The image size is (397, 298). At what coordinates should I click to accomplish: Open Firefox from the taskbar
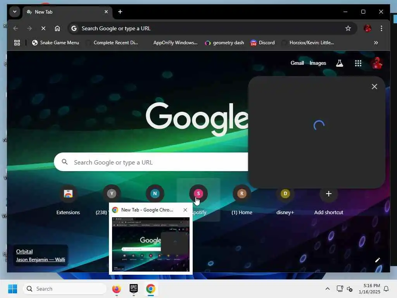click(x=116, y=289)
